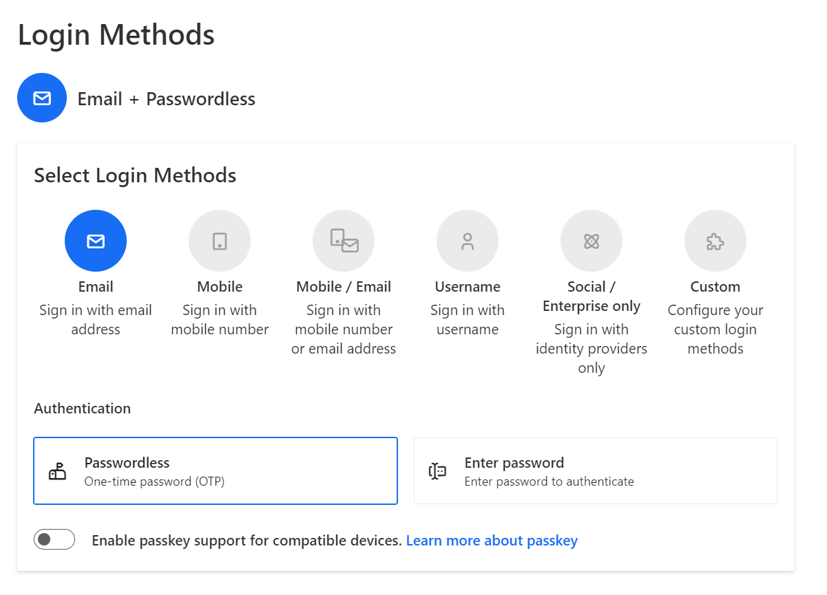Click the Email + Passwordless label
827x595 pixels.
[x=166, y=98]
